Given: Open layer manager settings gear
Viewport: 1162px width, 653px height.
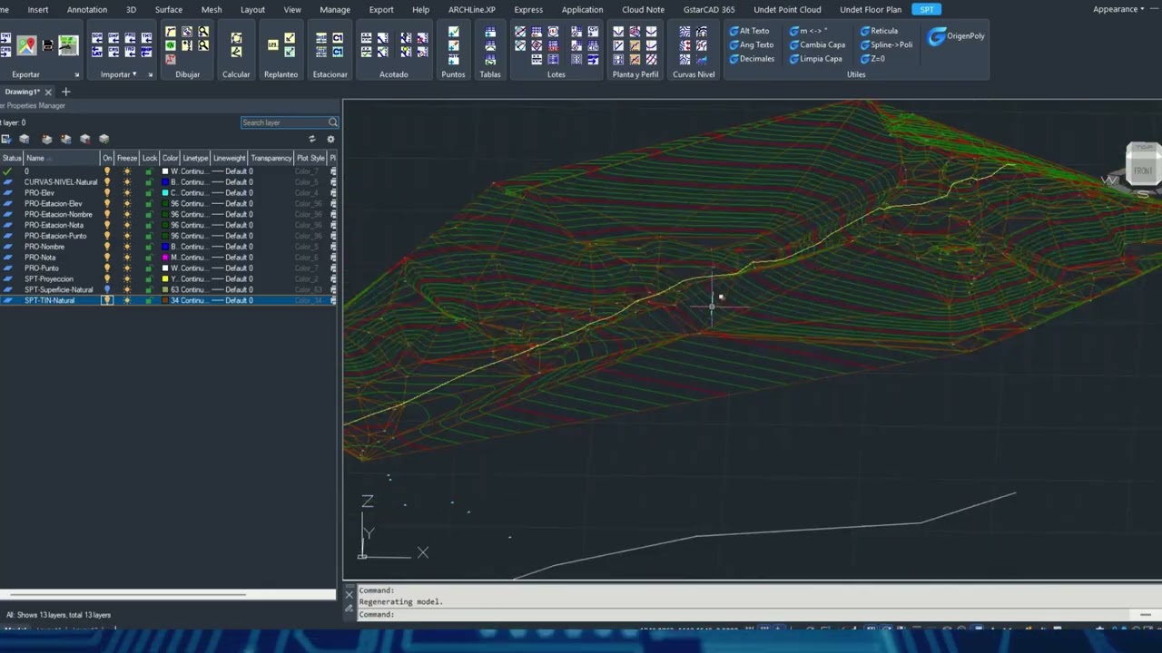Looking at the screenshot, I should 330,139.
